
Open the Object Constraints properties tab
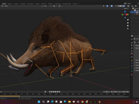pyautogui.click(x=131, y=66)
